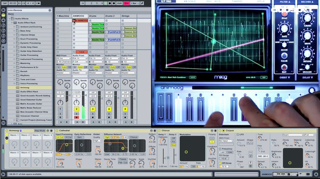Click the Animoog rack Show Macro icon
The image size is (320, 179).
click(7, 134)
